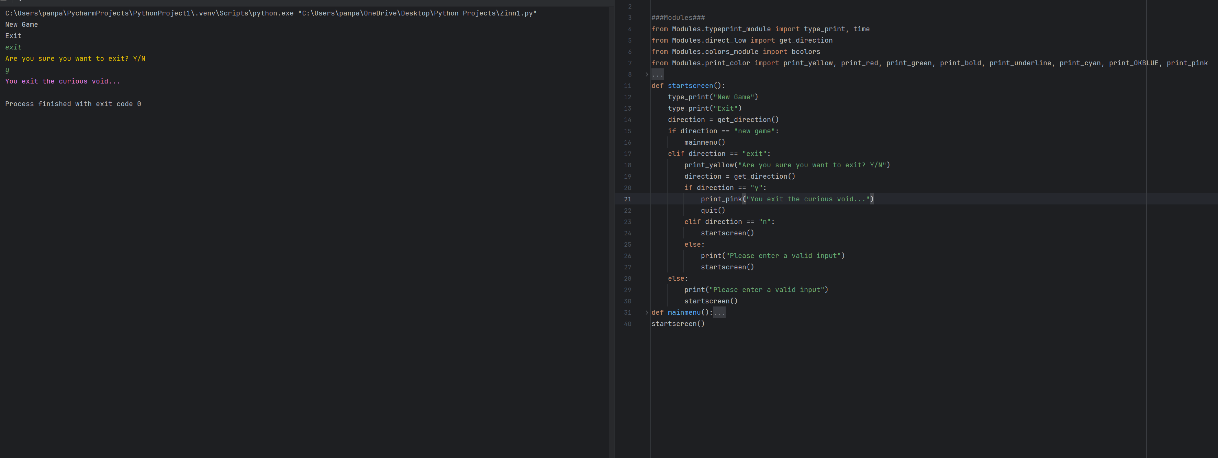Click the folded ellipsis placeholder on line 8

click(657, 74)
